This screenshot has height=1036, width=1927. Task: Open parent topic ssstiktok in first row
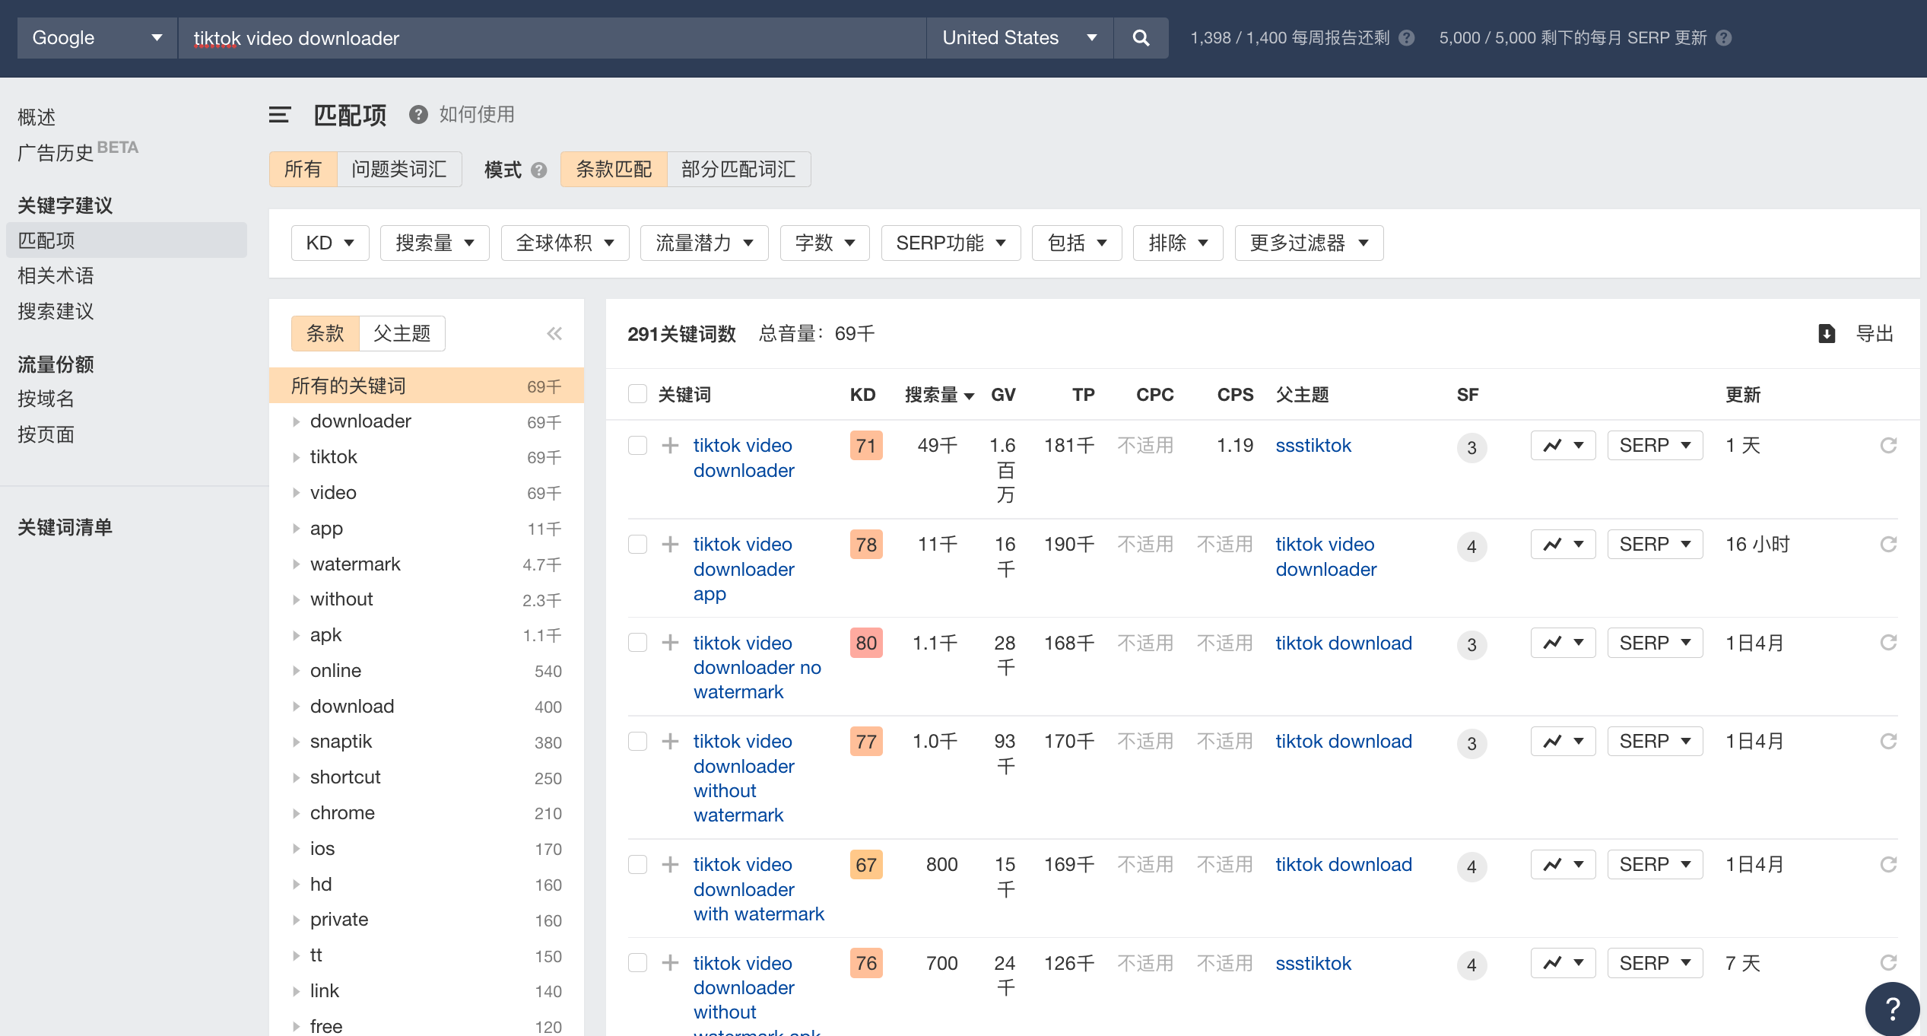coord(1313,446)
